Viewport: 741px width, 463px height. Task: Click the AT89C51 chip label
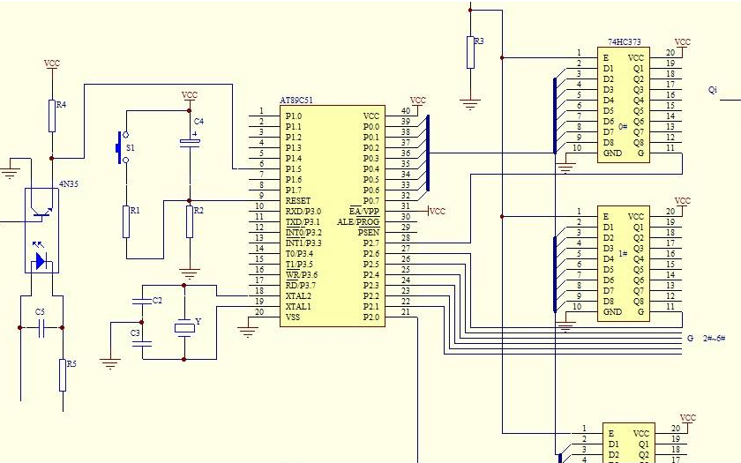click(x=296, y=100)
